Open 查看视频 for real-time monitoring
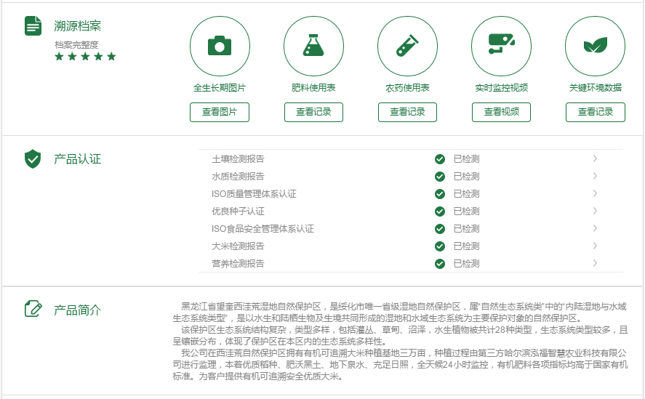Screen dimensions: 645x399 [501, 112]
